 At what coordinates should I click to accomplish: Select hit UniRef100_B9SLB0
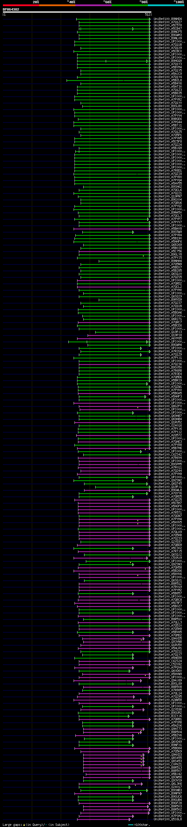point(168,106)
